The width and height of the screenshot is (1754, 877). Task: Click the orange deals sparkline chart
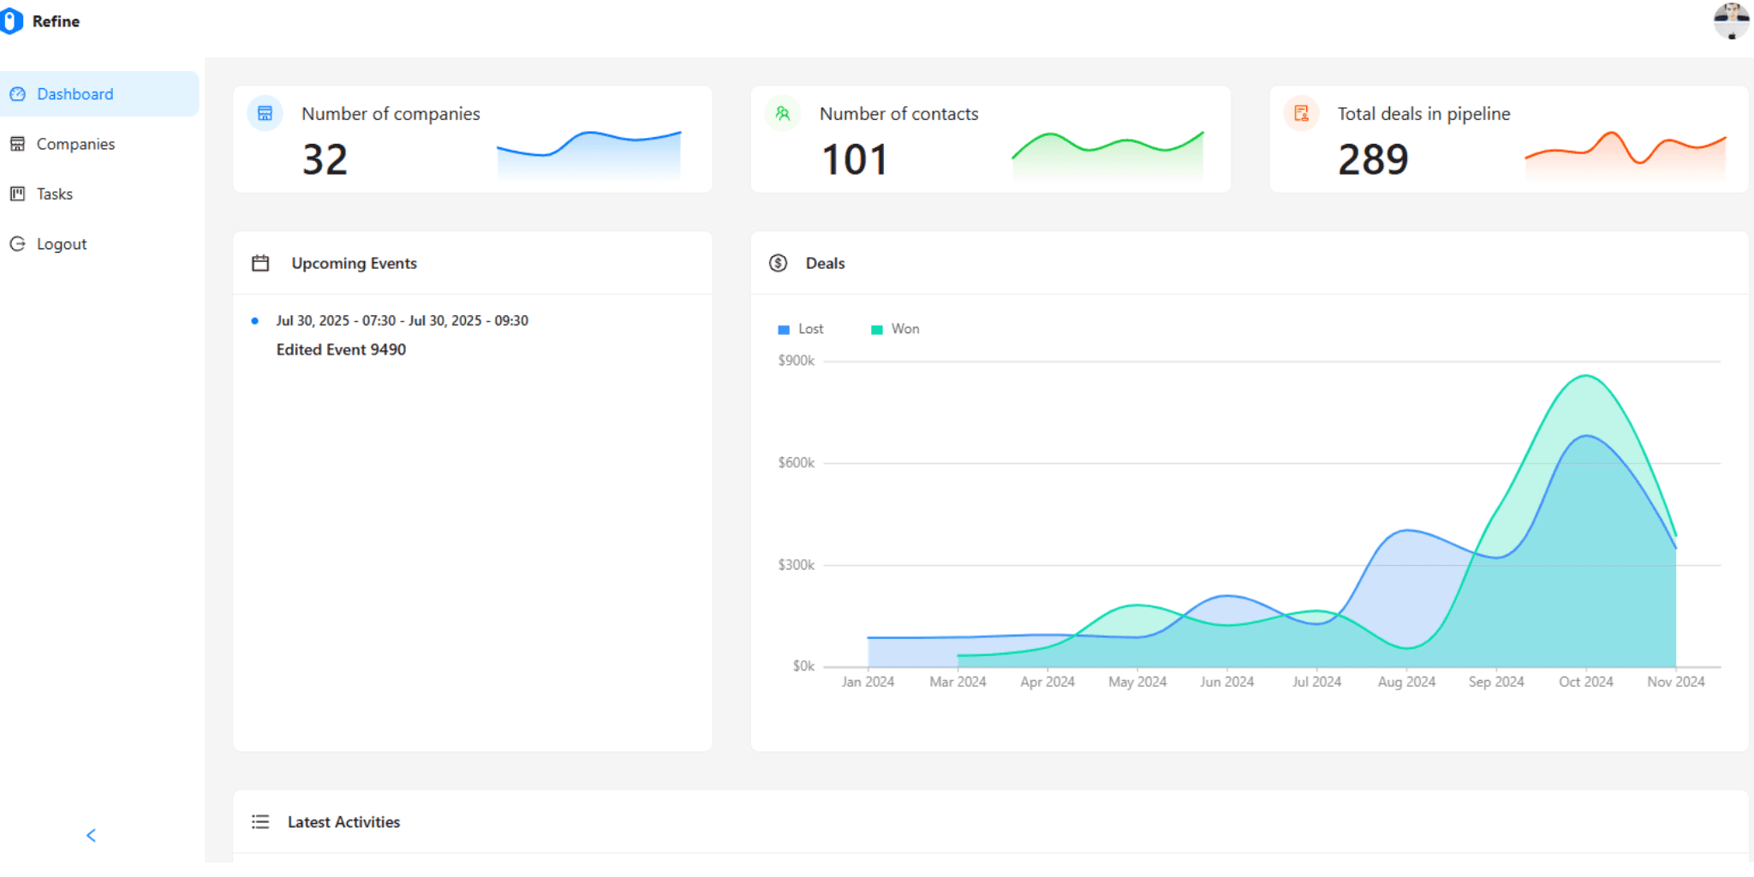(x=1626, y=156)
